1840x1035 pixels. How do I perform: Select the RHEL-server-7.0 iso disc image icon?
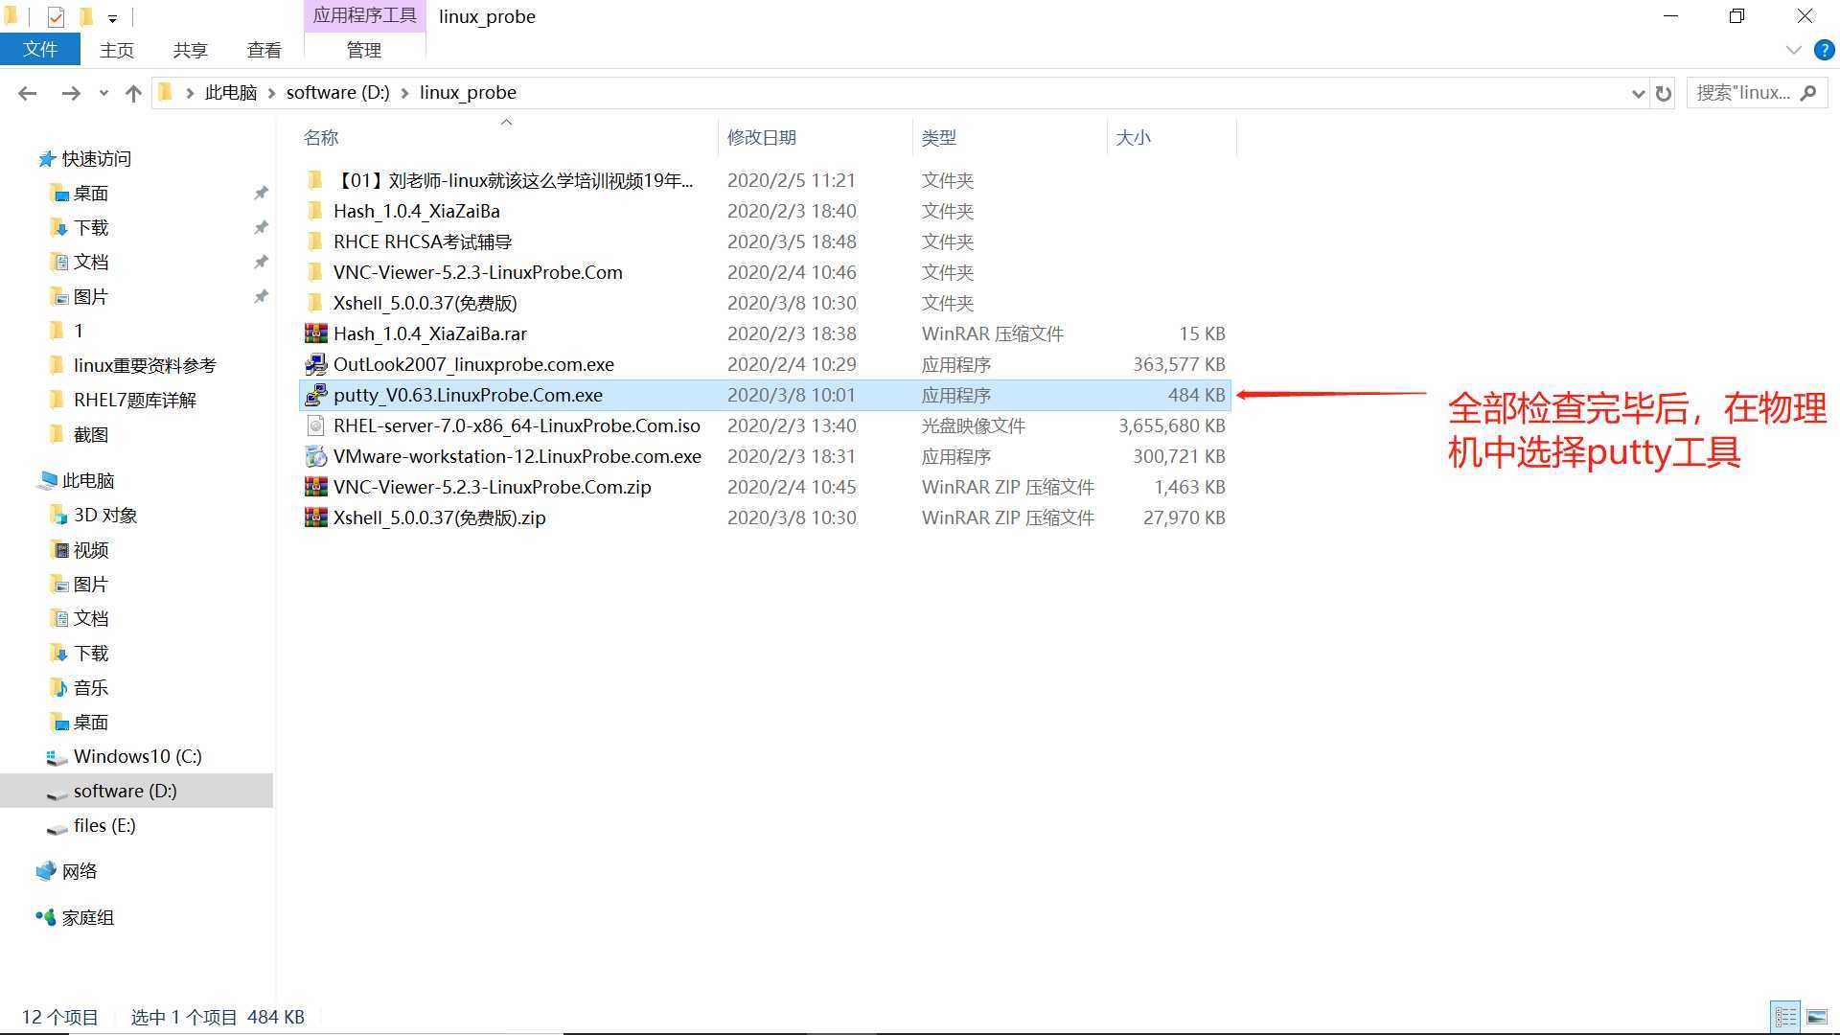(315, 425)
